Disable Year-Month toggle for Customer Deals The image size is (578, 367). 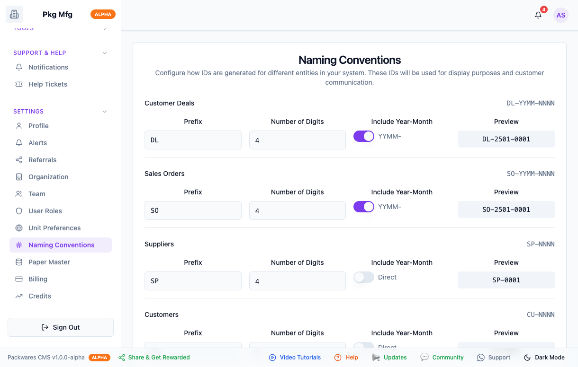pyautogui.click(x=364, y=136)
